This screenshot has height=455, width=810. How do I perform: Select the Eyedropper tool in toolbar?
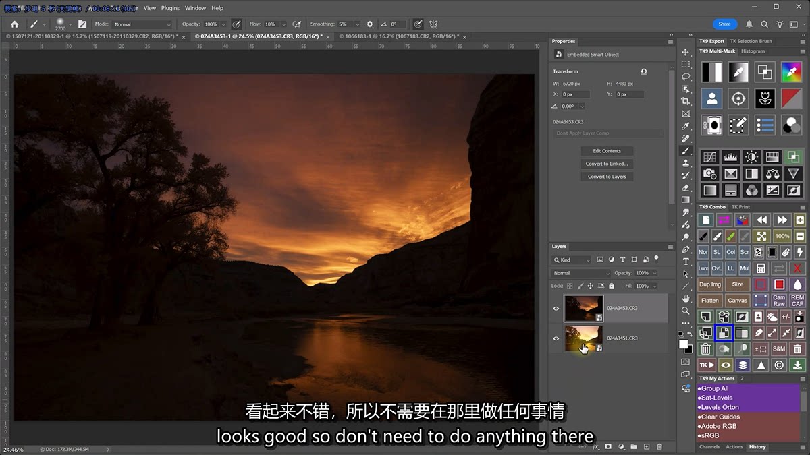686,126
